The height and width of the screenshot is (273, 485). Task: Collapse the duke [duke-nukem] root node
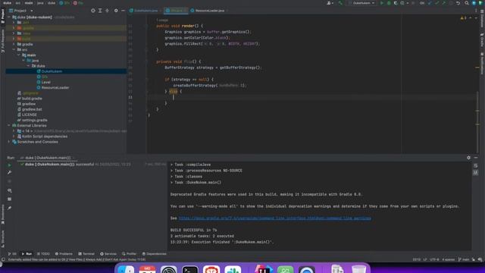pyautogui.click(x=9, y=17)
